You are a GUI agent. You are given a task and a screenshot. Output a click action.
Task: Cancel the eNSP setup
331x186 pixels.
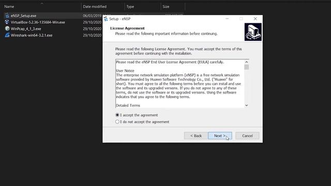[247, 136]
